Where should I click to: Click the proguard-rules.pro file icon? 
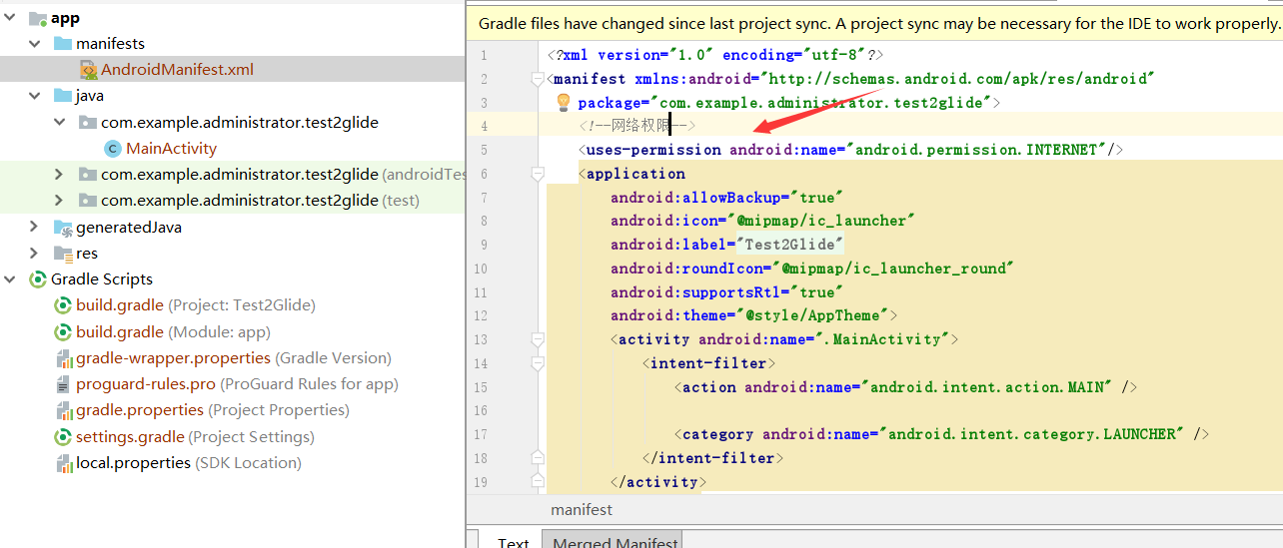coord(64,384)
